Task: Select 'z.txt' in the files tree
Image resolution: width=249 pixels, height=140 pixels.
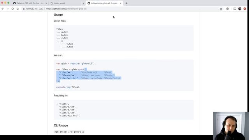Action: tap(70, 47)
